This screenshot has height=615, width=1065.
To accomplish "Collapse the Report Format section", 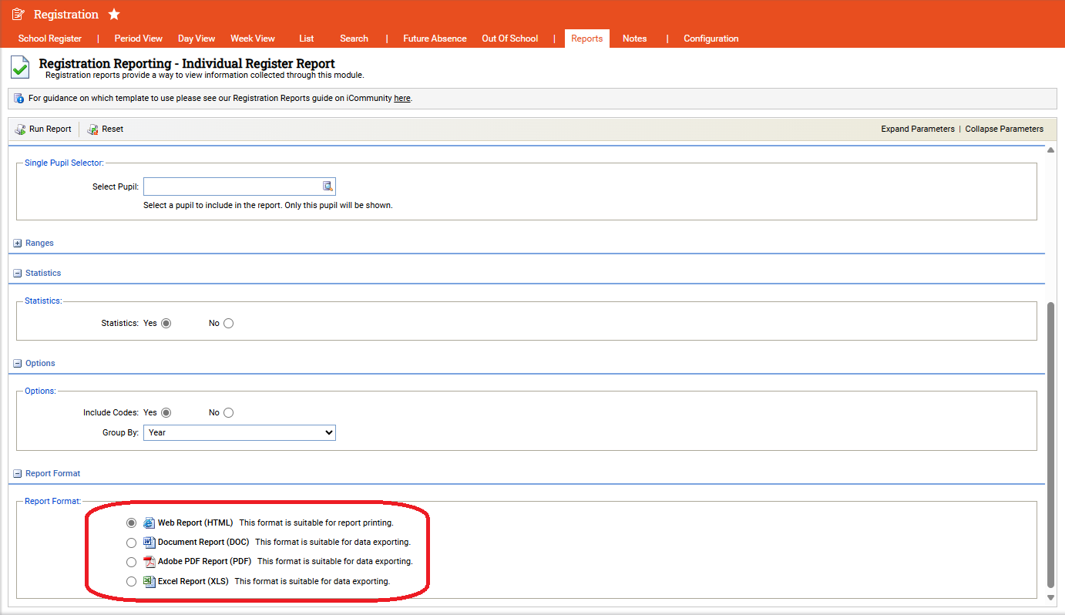I will click(18, 474).
